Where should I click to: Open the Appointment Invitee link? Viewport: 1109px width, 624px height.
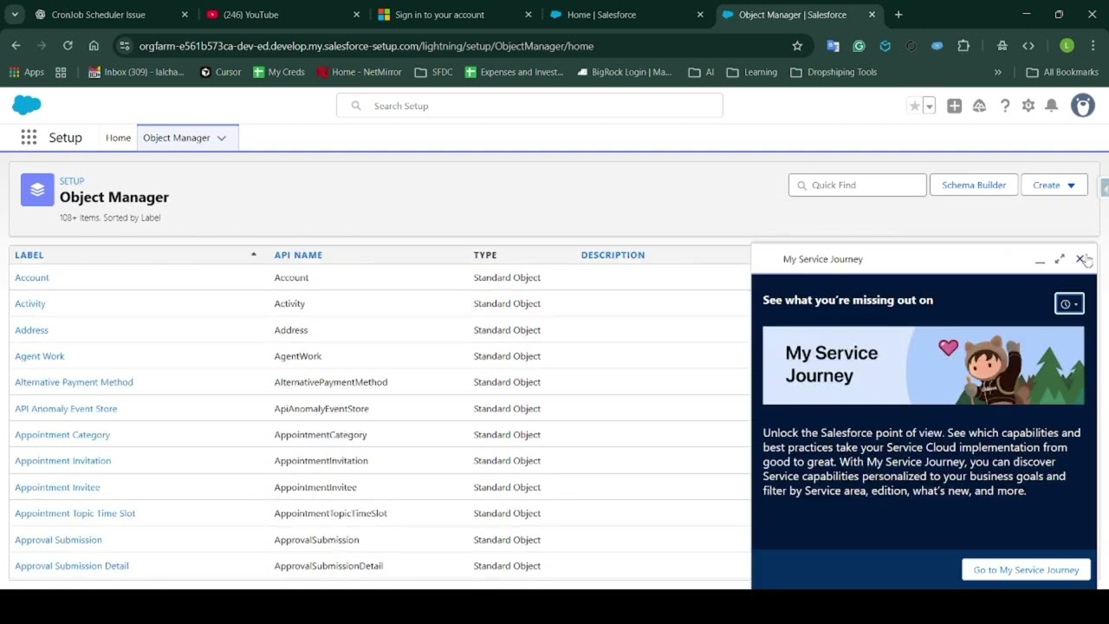click(57, 487)
